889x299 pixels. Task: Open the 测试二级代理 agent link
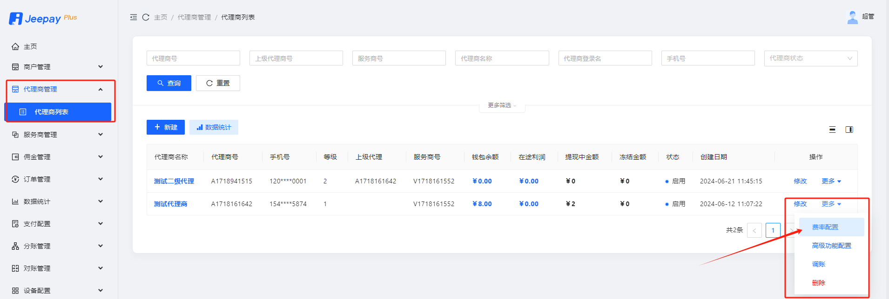coord(174,181)
